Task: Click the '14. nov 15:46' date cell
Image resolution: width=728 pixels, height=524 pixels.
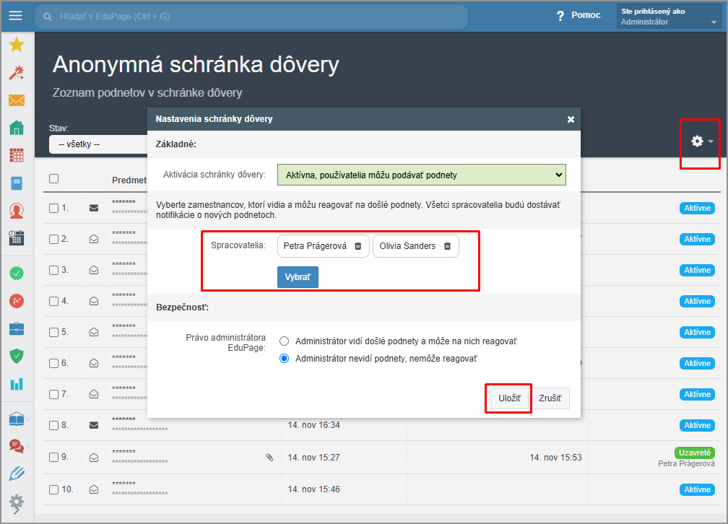Action: (314, 489)
